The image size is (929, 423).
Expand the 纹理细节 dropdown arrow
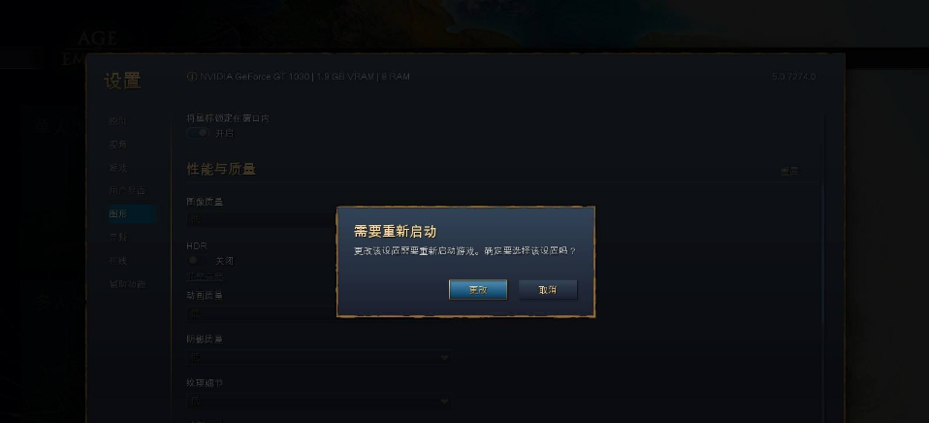click(444, 401)
